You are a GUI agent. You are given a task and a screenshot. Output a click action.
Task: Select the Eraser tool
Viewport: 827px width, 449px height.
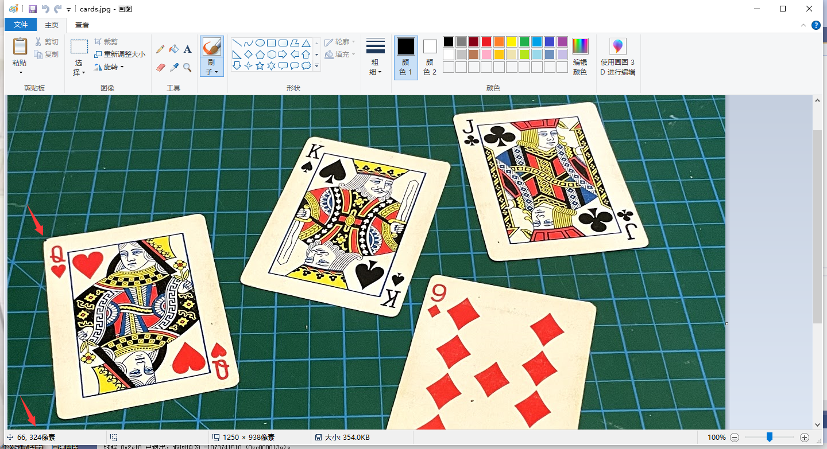160,67
